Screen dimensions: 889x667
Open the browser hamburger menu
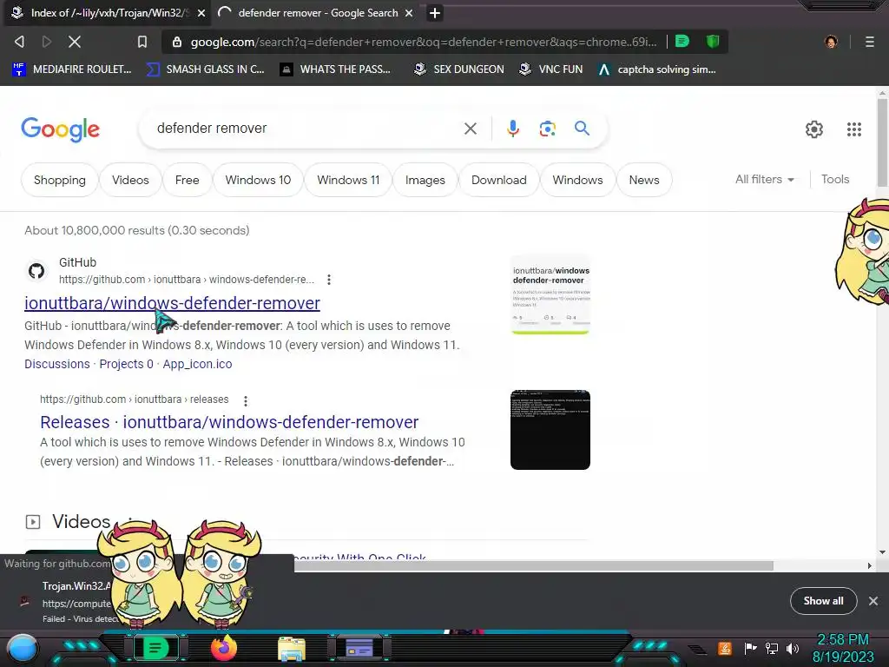pos(869,42)
